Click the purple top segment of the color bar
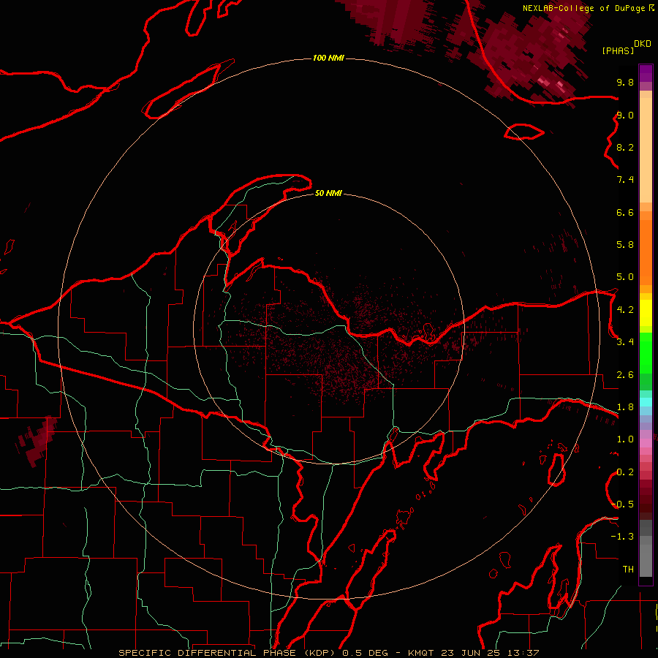This screenshot has height=658, width=658. [646, 73]
